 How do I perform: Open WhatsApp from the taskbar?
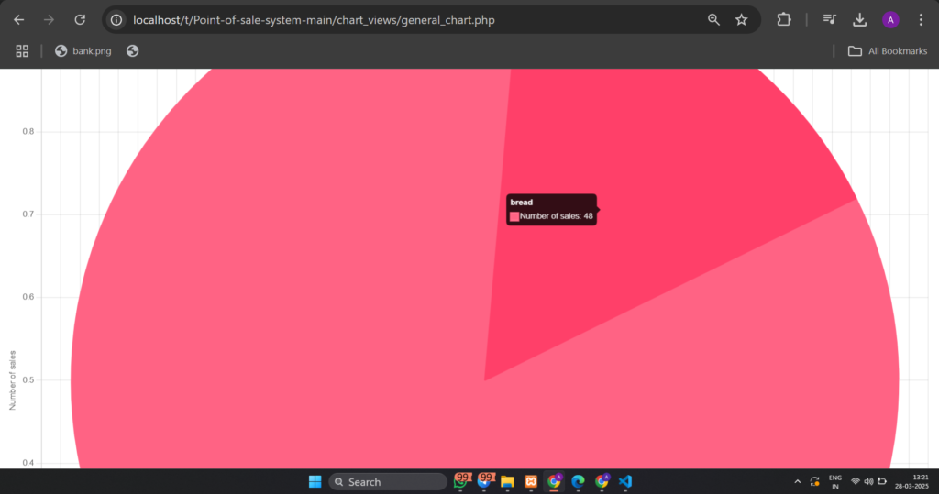461,481
